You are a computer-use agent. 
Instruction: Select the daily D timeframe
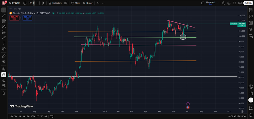tap(34, 3)
